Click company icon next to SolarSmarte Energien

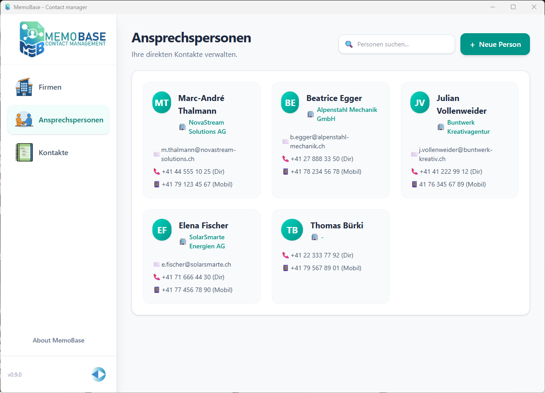182,242
